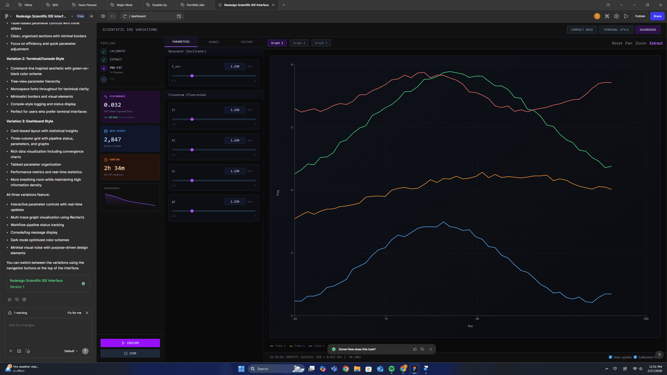Toggle the Auto-update checkbox
667x375 pixels.
point(610,357)
